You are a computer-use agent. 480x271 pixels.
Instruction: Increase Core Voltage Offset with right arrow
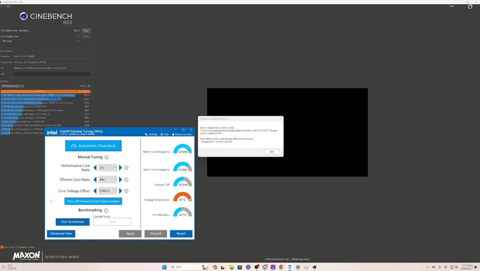click(x=121, y=191)
